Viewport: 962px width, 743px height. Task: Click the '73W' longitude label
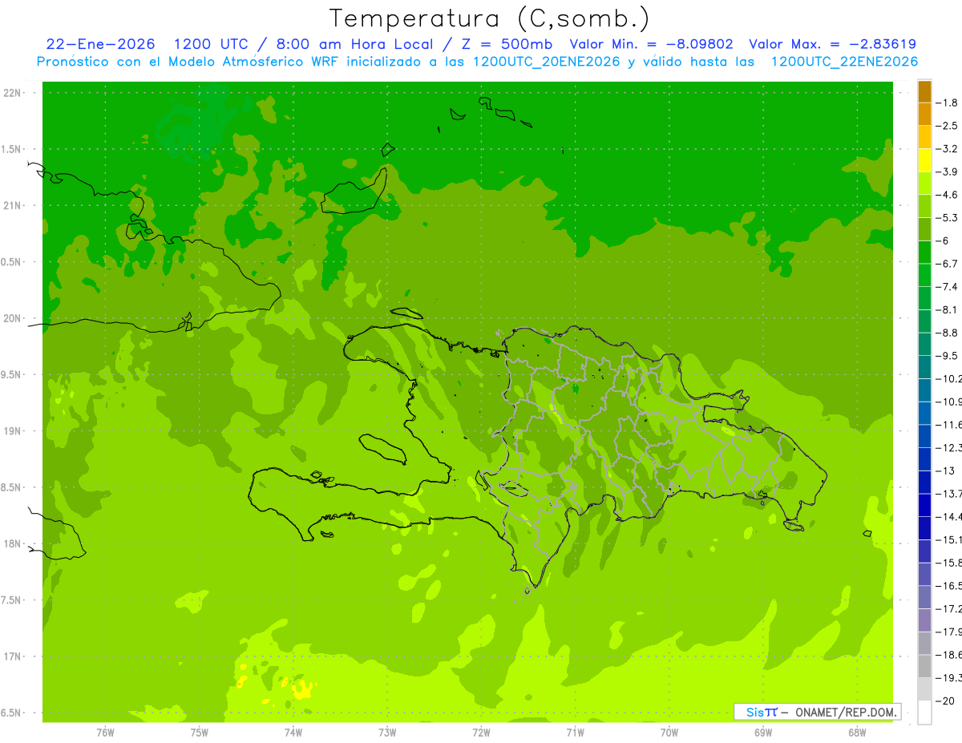(387, 733)
